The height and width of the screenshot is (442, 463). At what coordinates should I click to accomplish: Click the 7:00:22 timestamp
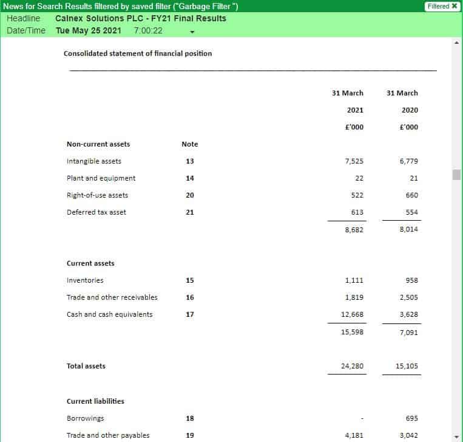click(147, 30)
